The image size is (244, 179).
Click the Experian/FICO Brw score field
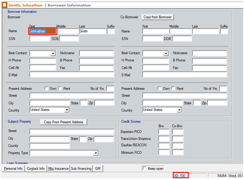pos(164,132)
